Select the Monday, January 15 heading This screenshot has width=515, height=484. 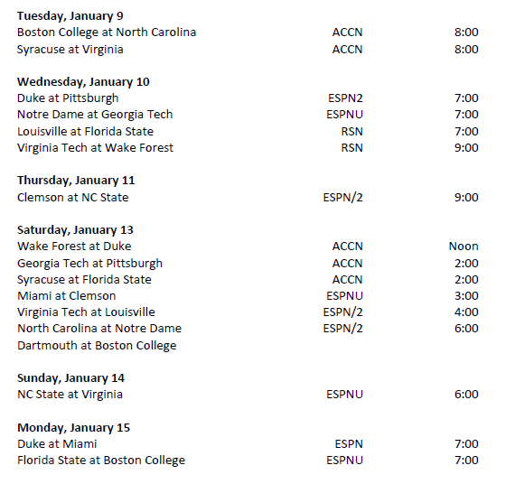point(73,427)
